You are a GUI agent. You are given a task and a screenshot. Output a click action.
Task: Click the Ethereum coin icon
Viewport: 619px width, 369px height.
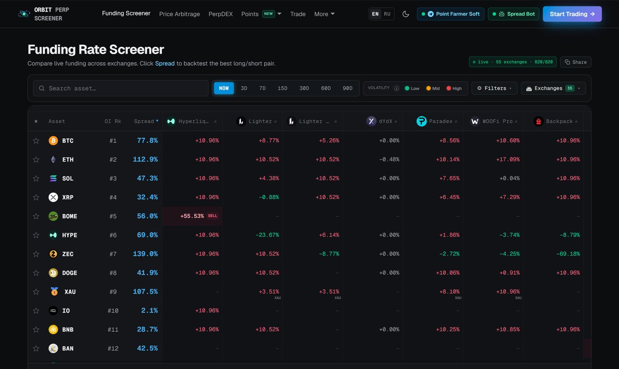pos(53,159)
